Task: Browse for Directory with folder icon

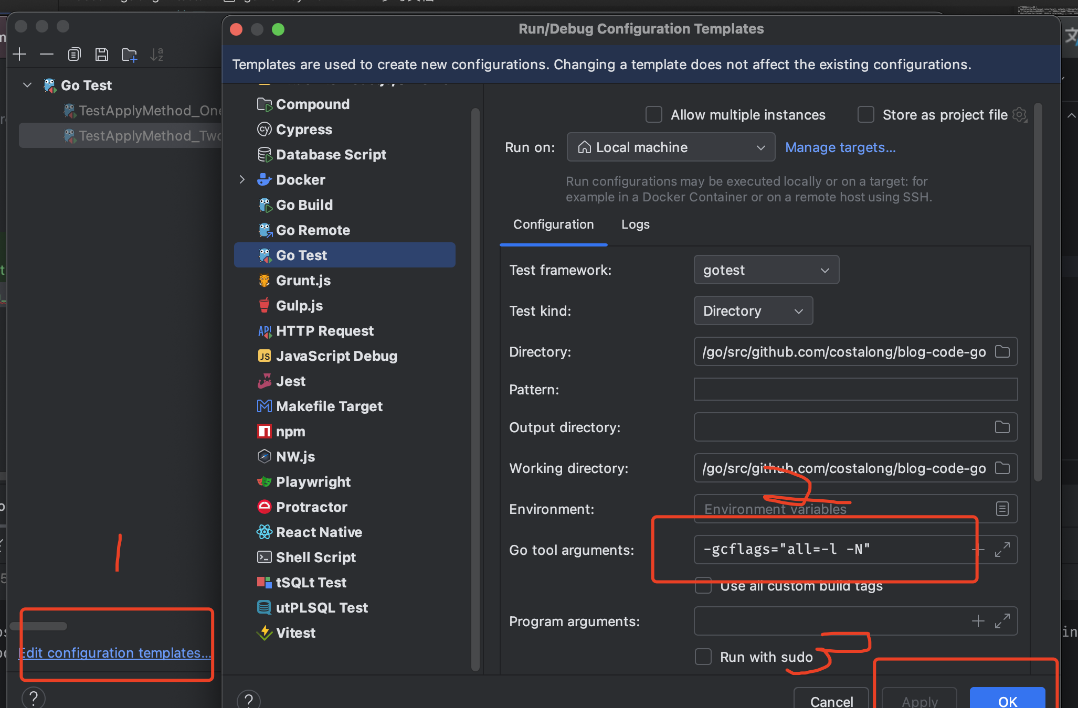Action: point(1002,352)
